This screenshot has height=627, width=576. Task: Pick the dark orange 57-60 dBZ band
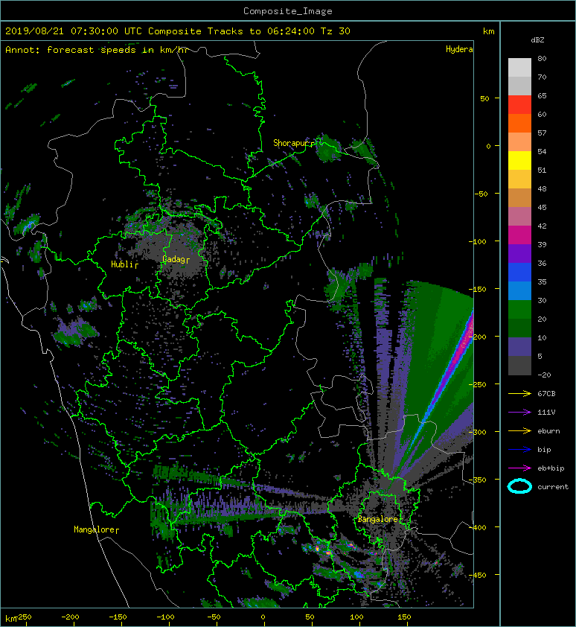point(519,124)
